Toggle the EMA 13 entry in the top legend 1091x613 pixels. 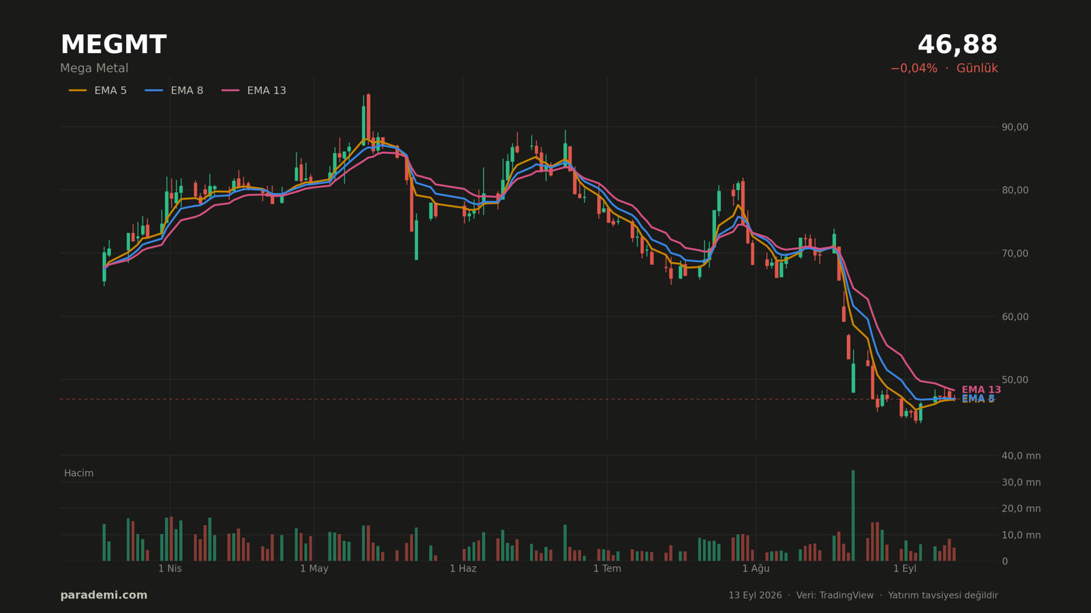(254, 91)
